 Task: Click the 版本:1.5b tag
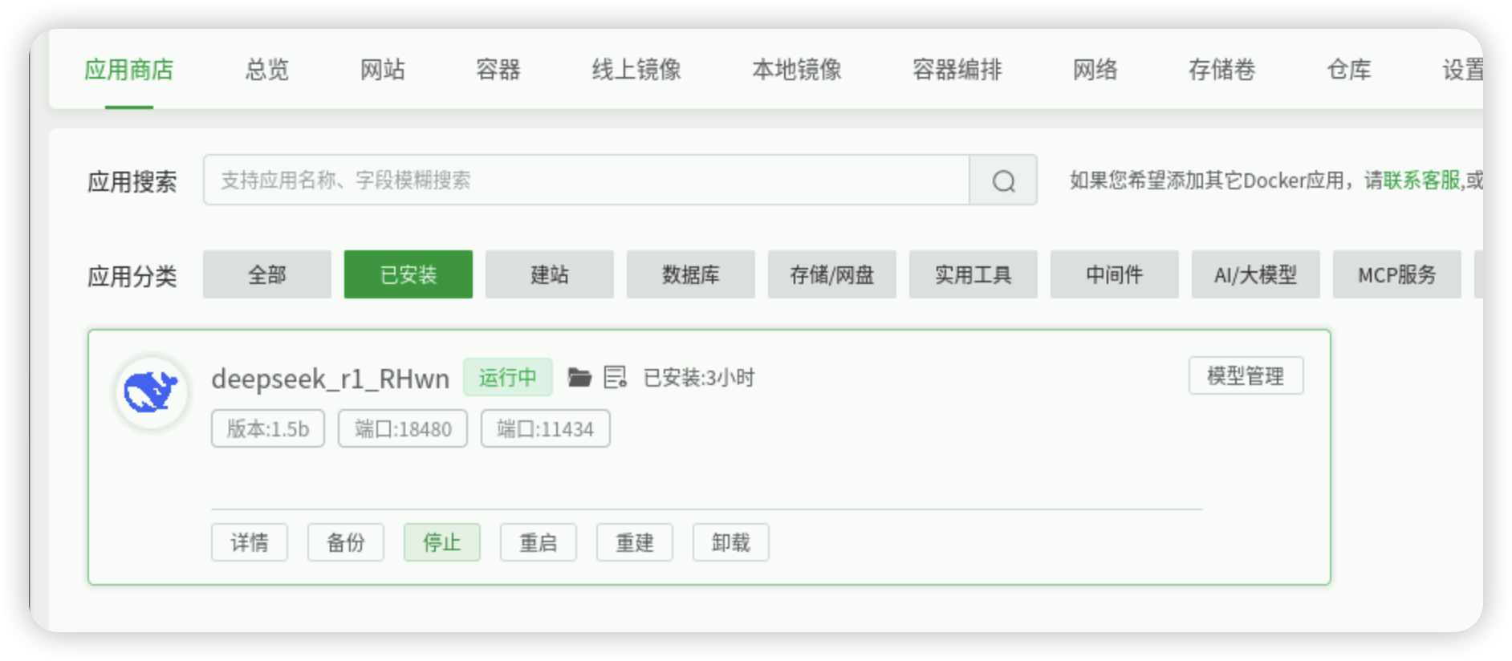268,429
